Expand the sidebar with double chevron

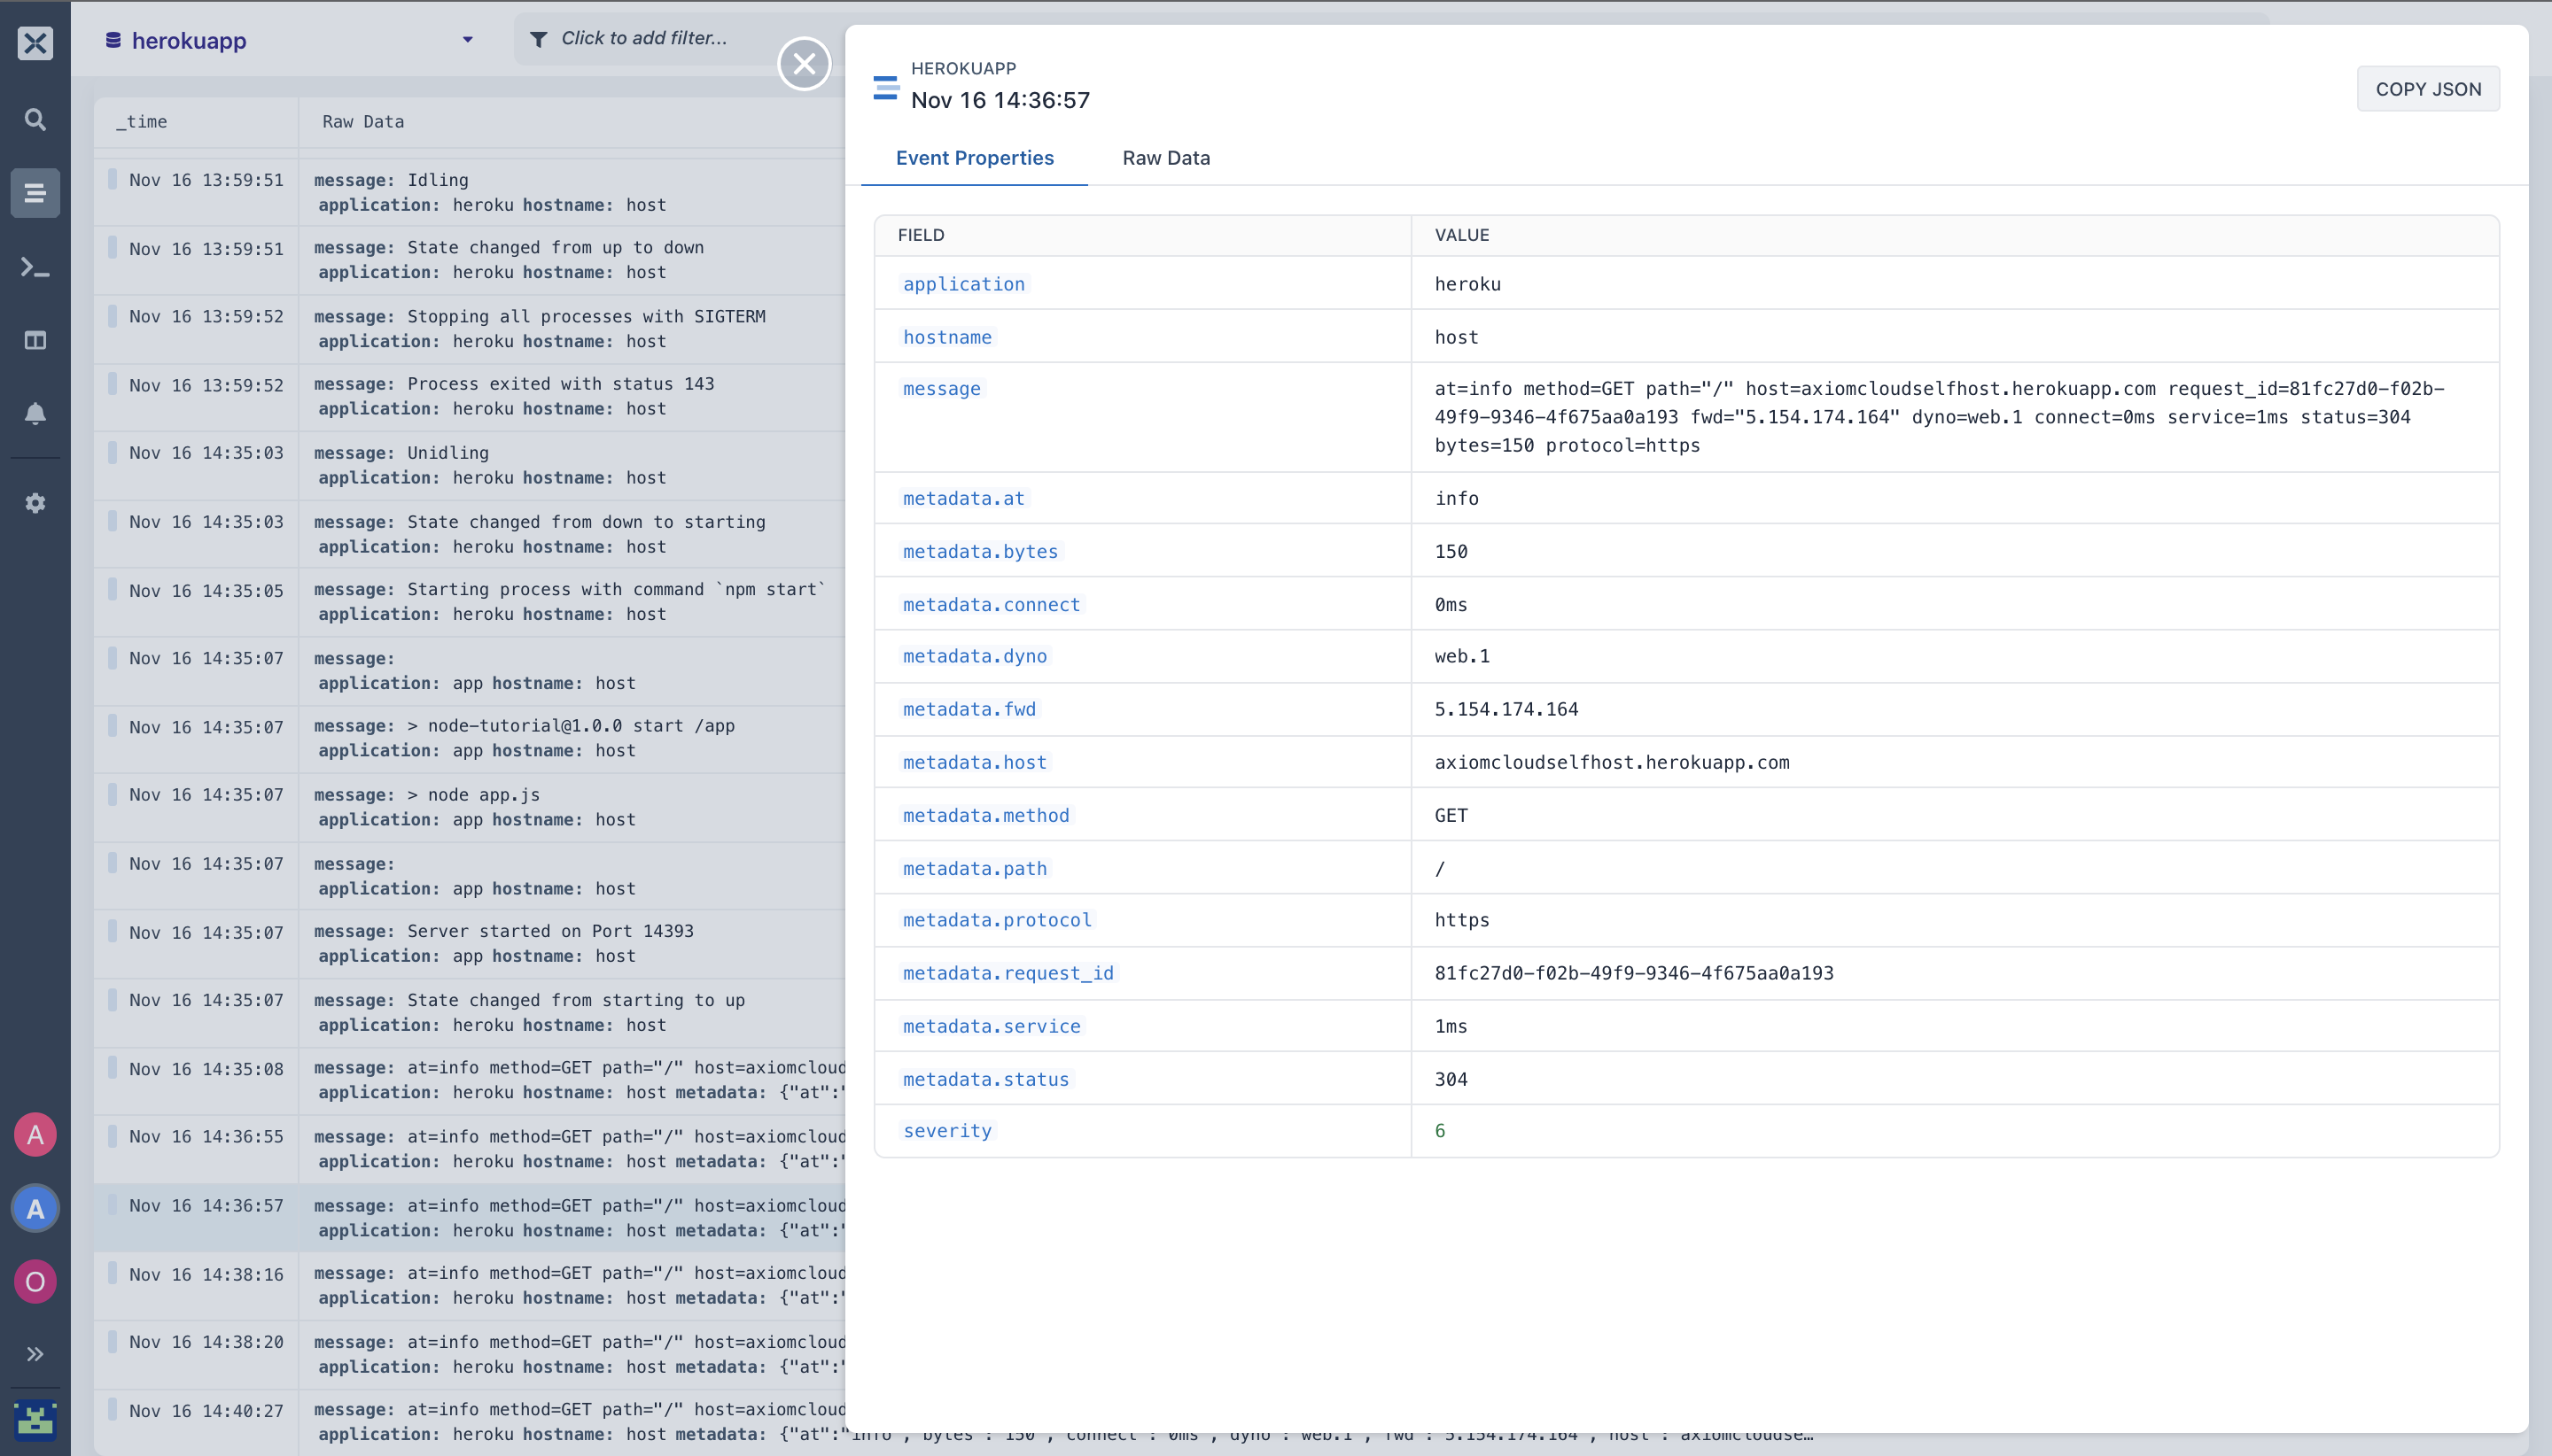tap(35, 1354)
